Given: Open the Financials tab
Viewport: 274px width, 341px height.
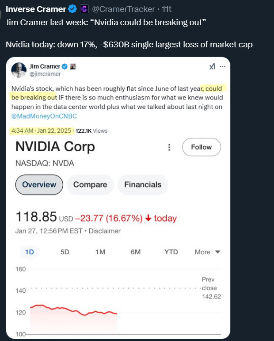Looking at the screenshot, I should point(143,184).
